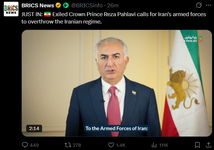Click the gold verified badge
Screen dimensions: 214x150
pyautogui.click(x=58, y=6)
